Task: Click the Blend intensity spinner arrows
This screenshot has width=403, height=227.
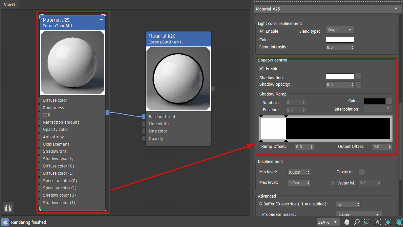Action: [x=352, y=47]
